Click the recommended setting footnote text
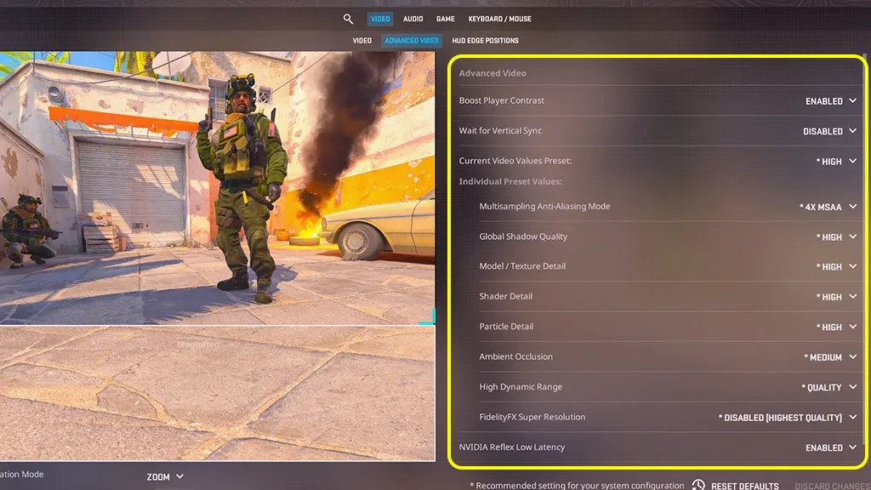 (x=577, y=485)
